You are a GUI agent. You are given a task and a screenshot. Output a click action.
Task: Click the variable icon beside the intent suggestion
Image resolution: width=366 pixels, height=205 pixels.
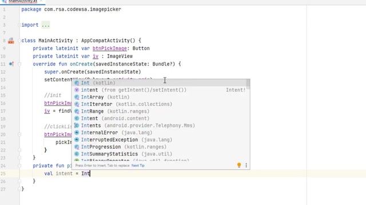click(x=77, y=90)
